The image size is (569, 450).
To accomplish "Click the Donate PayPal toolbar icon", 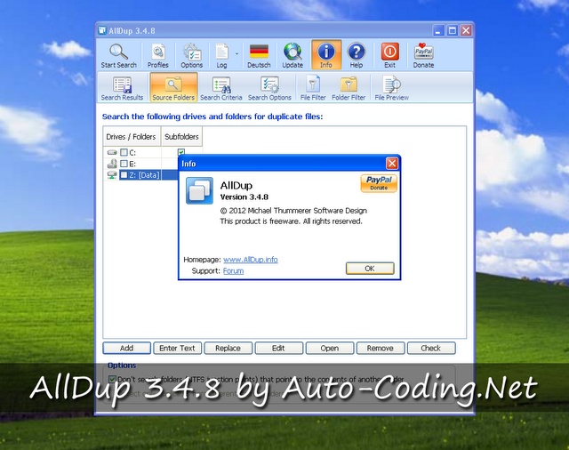I will [x=423, y=52].
